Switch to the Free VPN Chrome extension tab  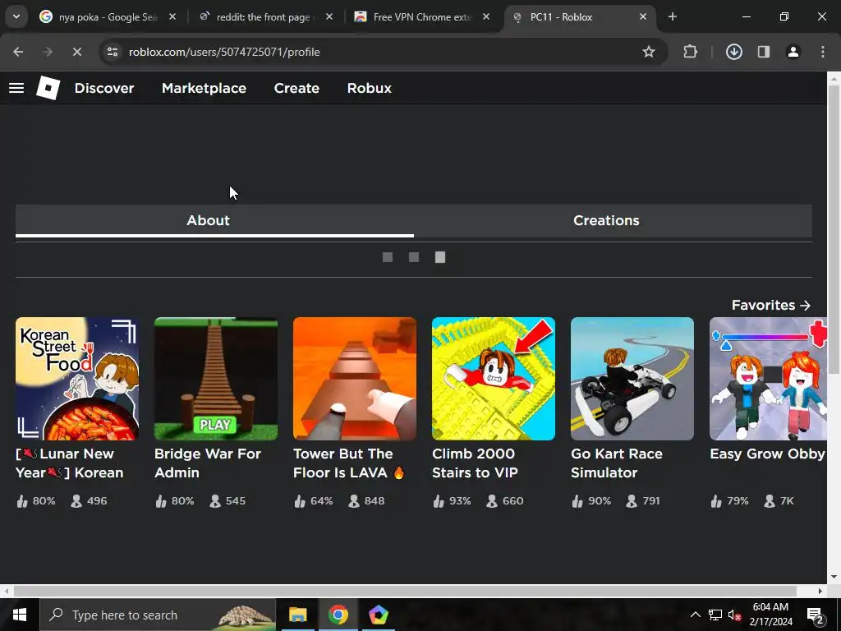click(421, 17)
